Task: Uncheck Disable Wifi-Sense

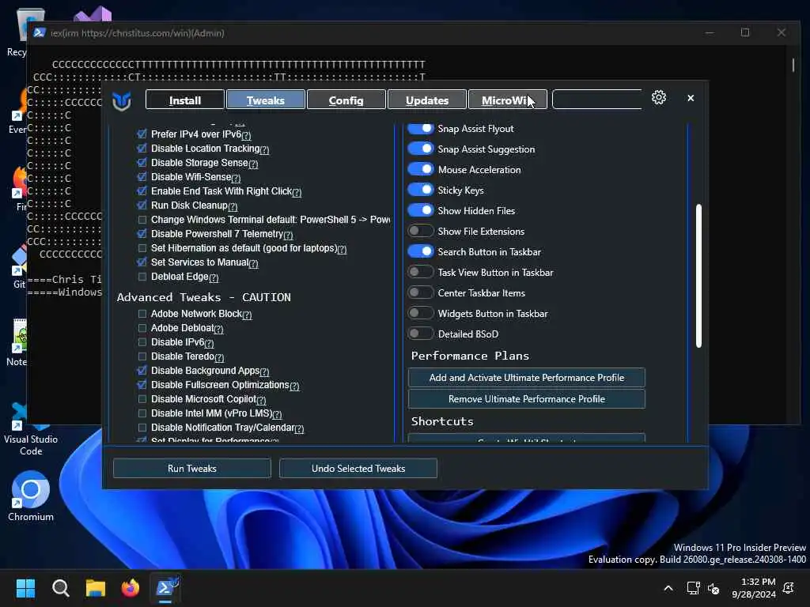Action: click(142, 177)
